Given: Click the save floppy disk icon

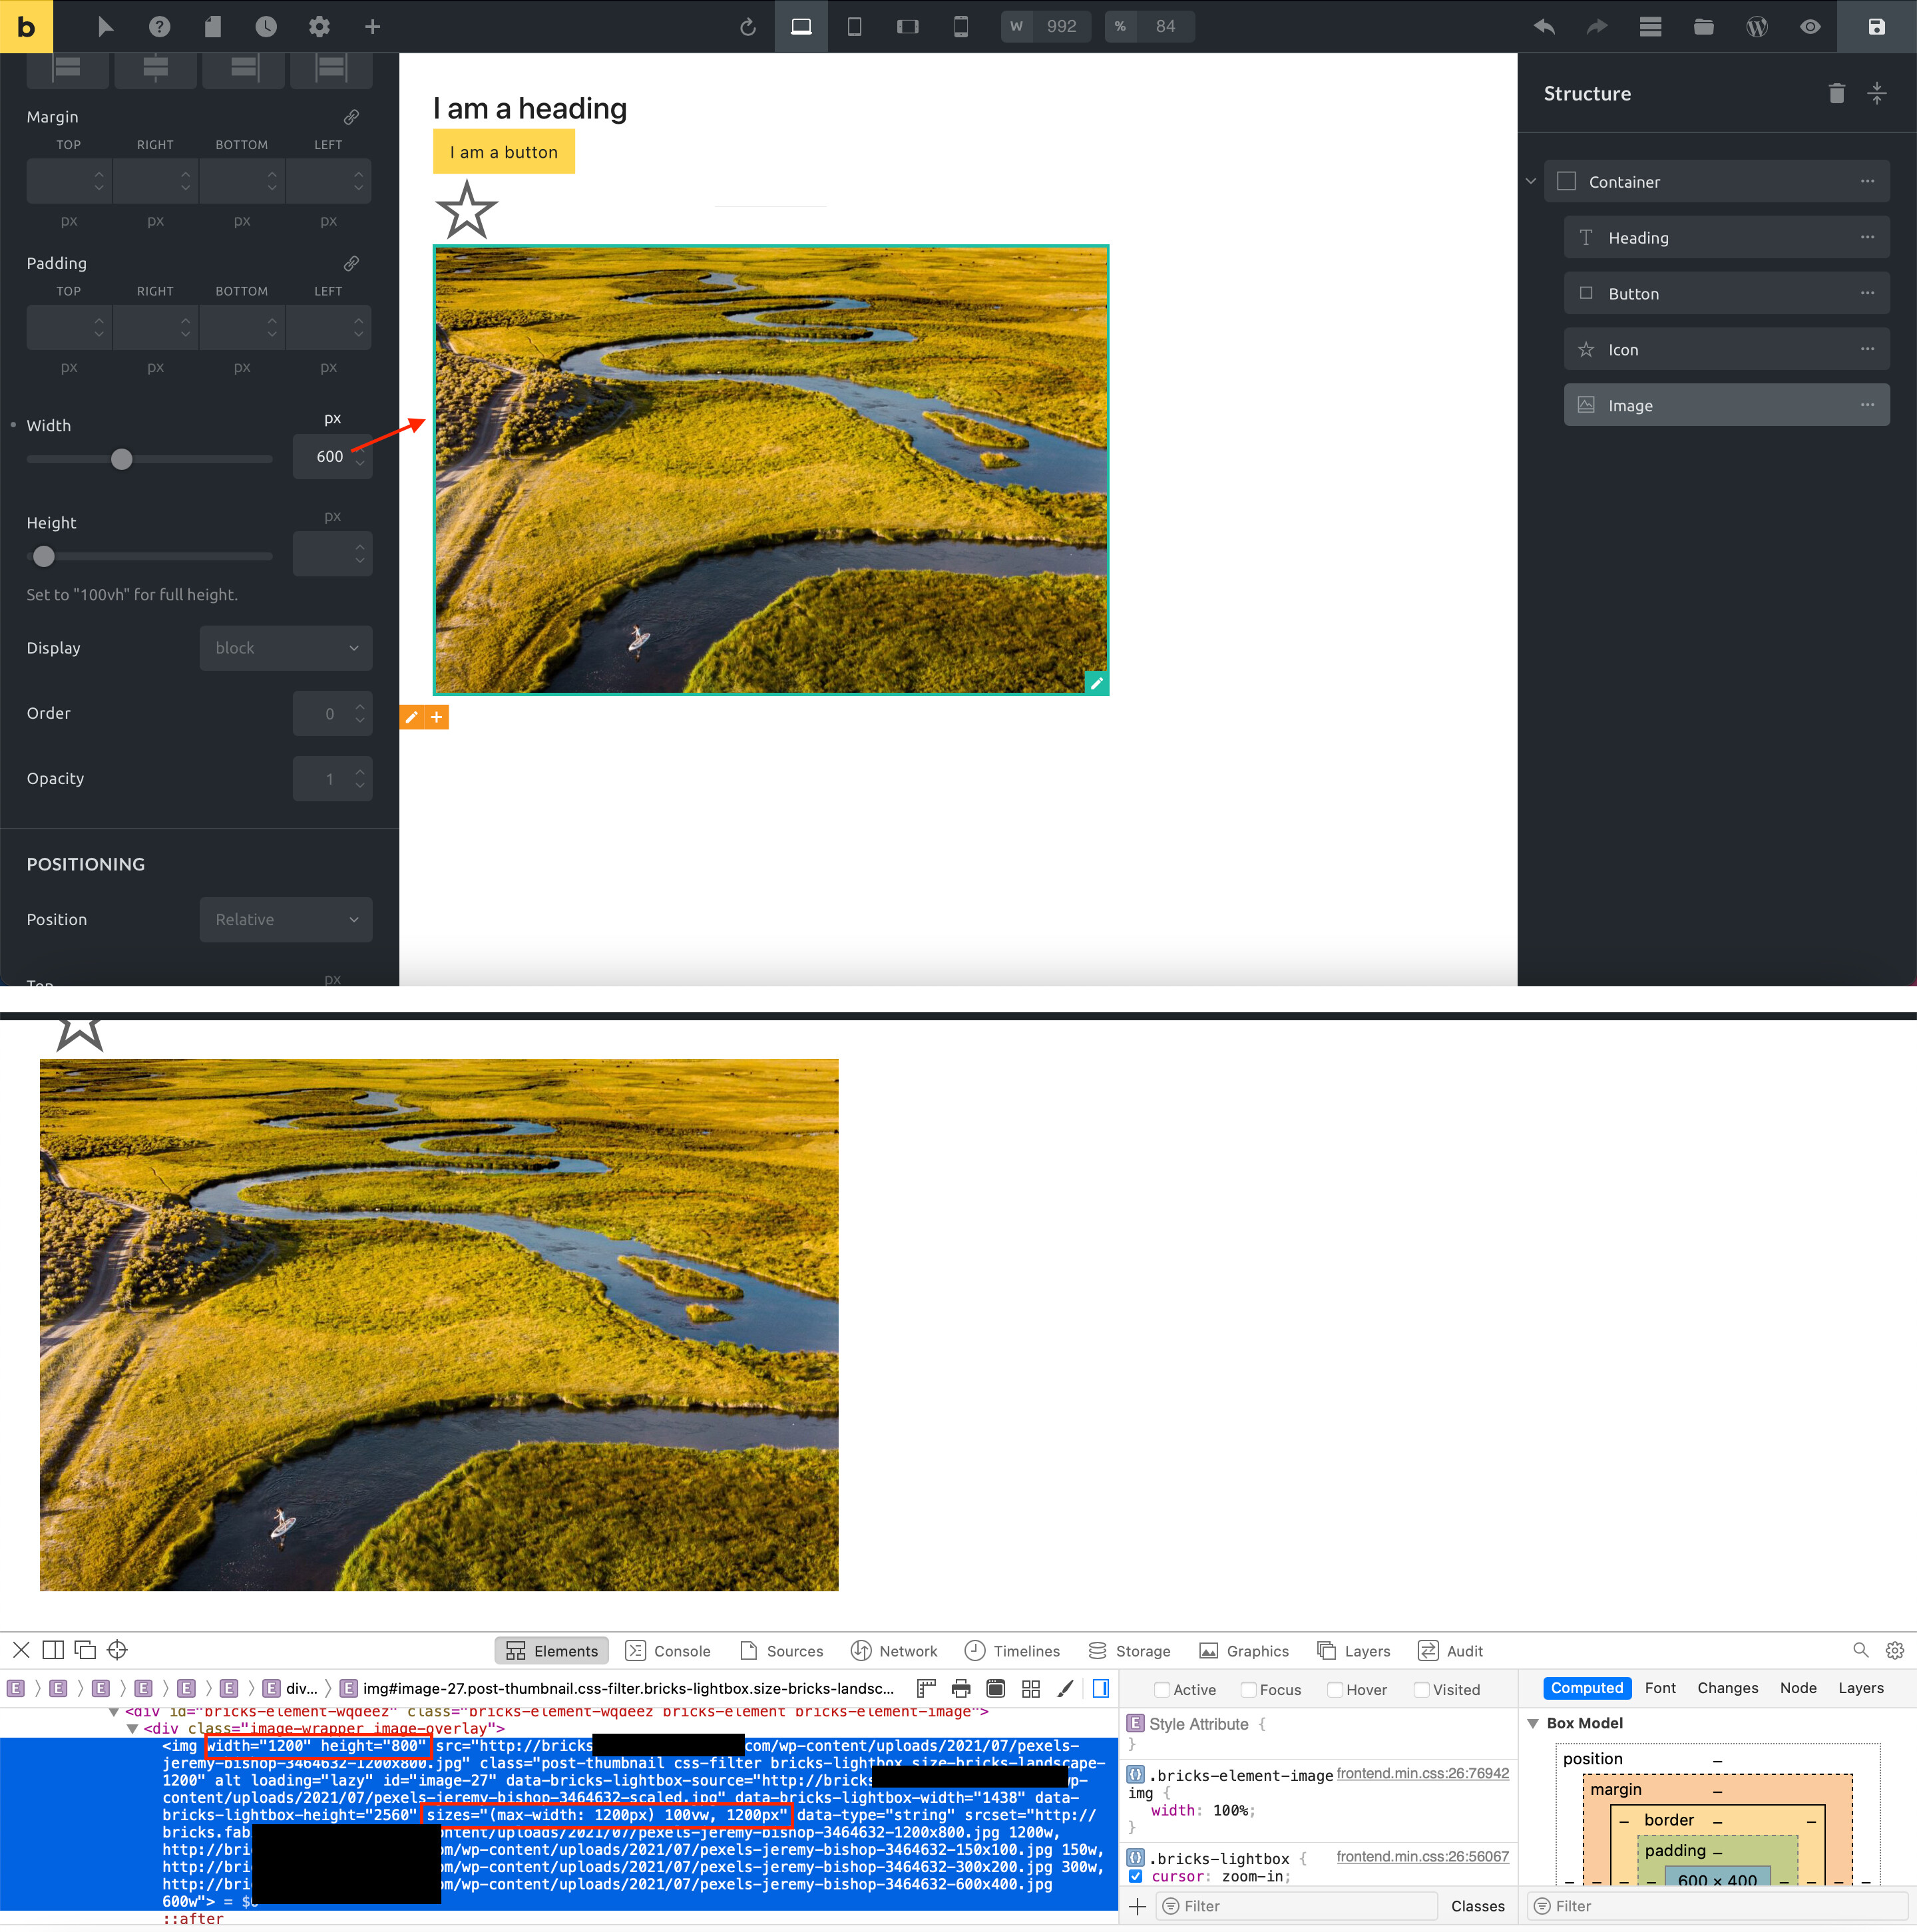Looking at the screenshot, I should (x=1876, y=27).
